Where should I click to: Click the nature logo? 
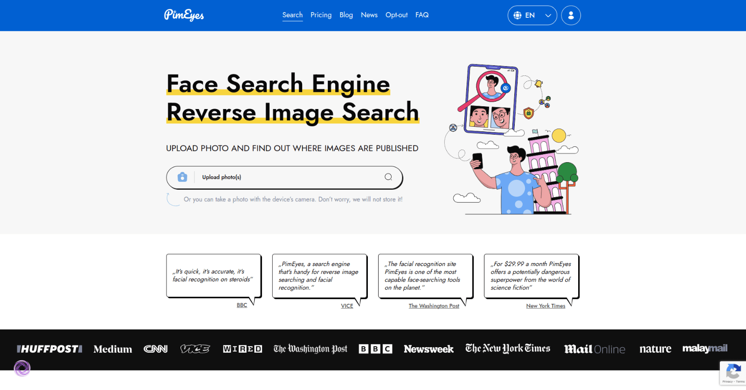655,349
